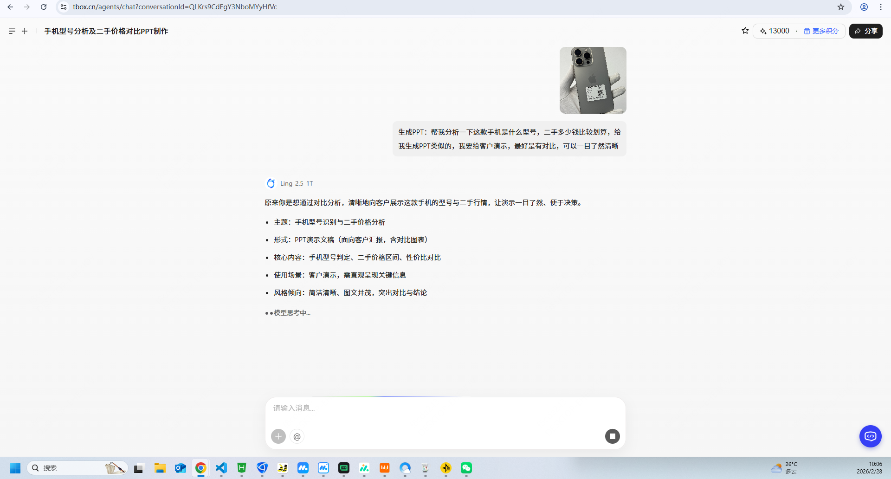This screenshot has width=891, height=479.
Task: Open Chrome three-dot menu
Action: [881, 7]
